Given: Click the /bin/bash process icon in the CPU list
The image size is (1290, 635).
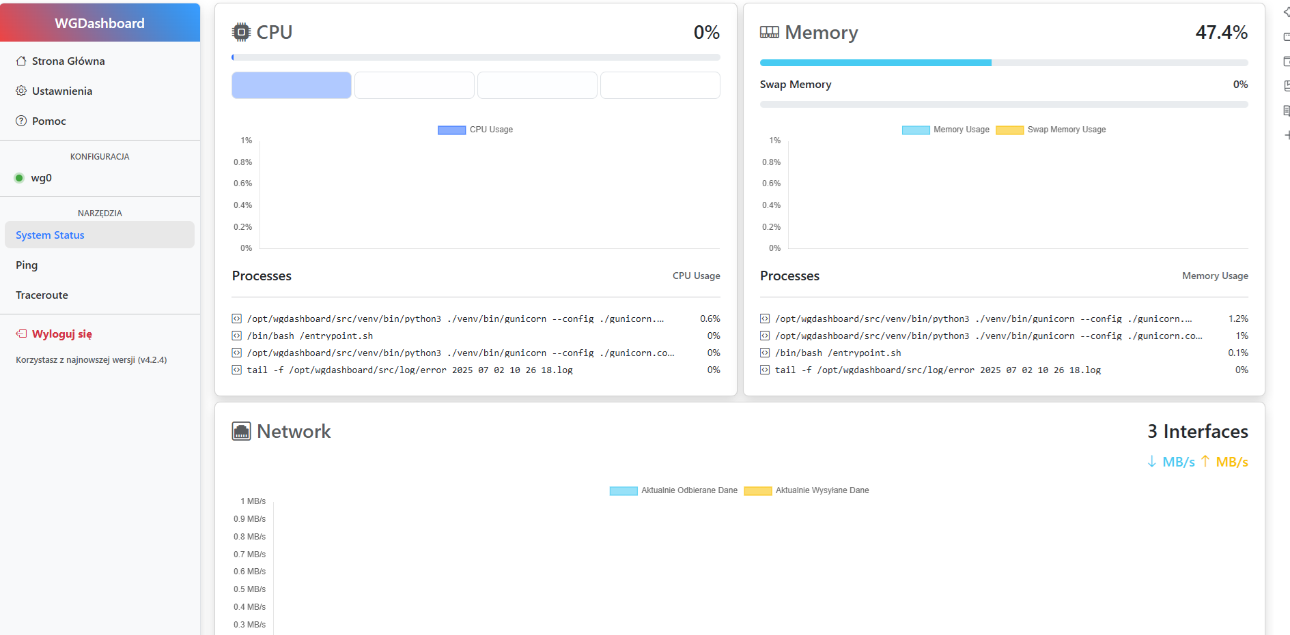Looking at the screenshot, I should tap(236, 336).
